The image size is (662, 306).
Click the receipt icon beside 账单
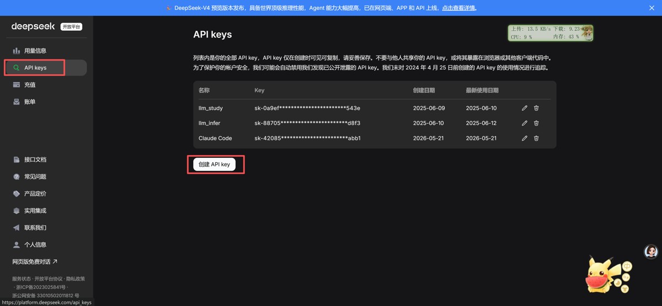click(x=17, y=102)
